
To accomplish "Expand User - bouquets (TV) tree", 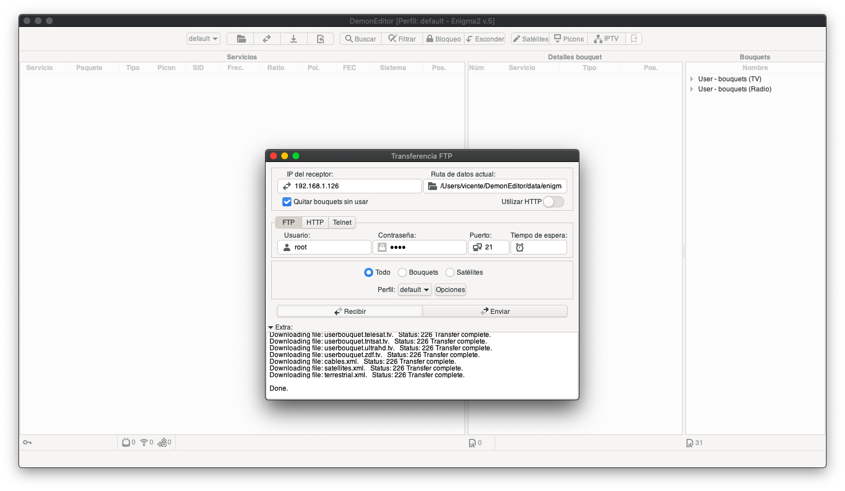I will tap(692, 79).
